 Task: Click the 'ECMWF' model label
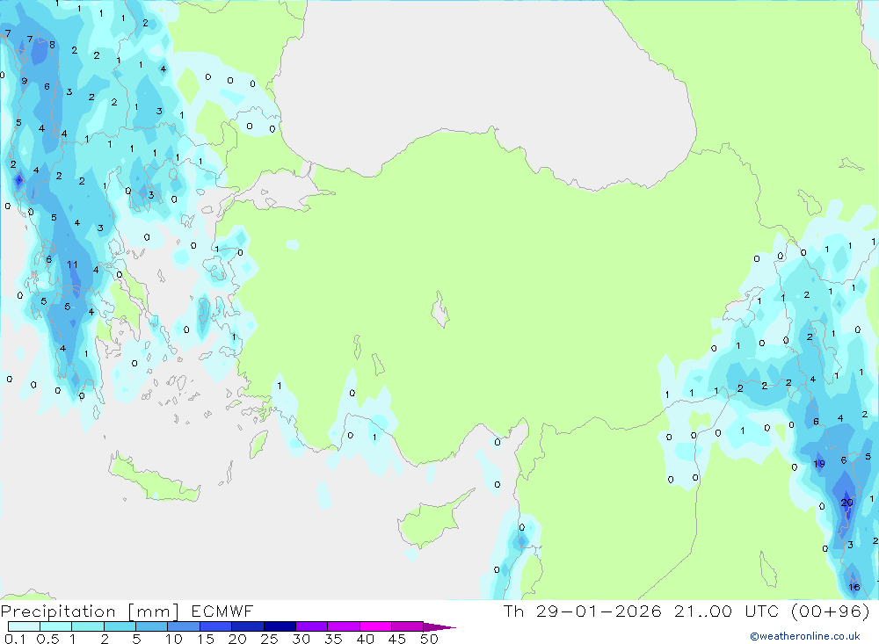(x=222, y=611)
